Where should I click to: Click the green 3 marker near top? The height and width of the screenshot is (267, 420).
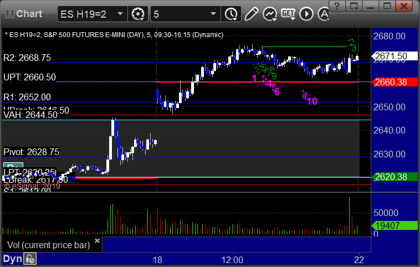coord(354,48)
